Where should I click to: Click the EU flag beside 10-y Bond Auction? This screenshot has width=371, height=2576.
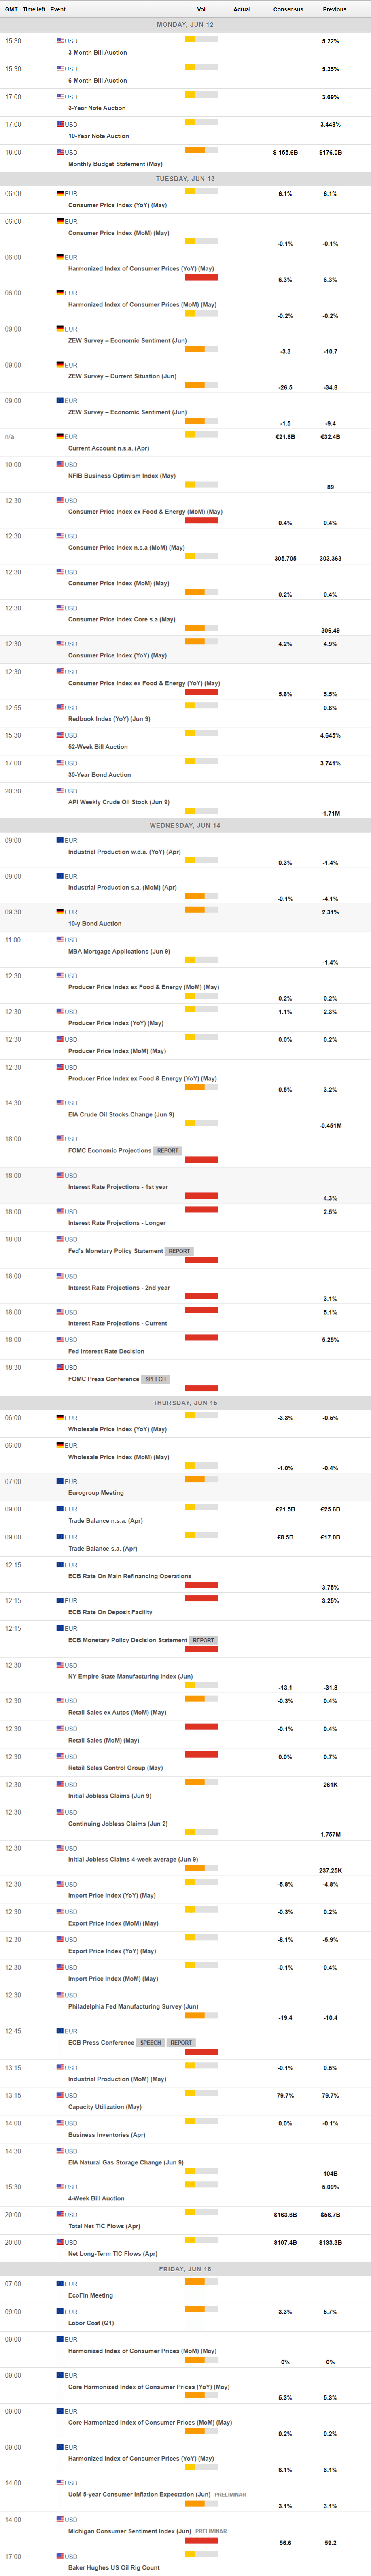pyautogui.click(x=60, y=912)
